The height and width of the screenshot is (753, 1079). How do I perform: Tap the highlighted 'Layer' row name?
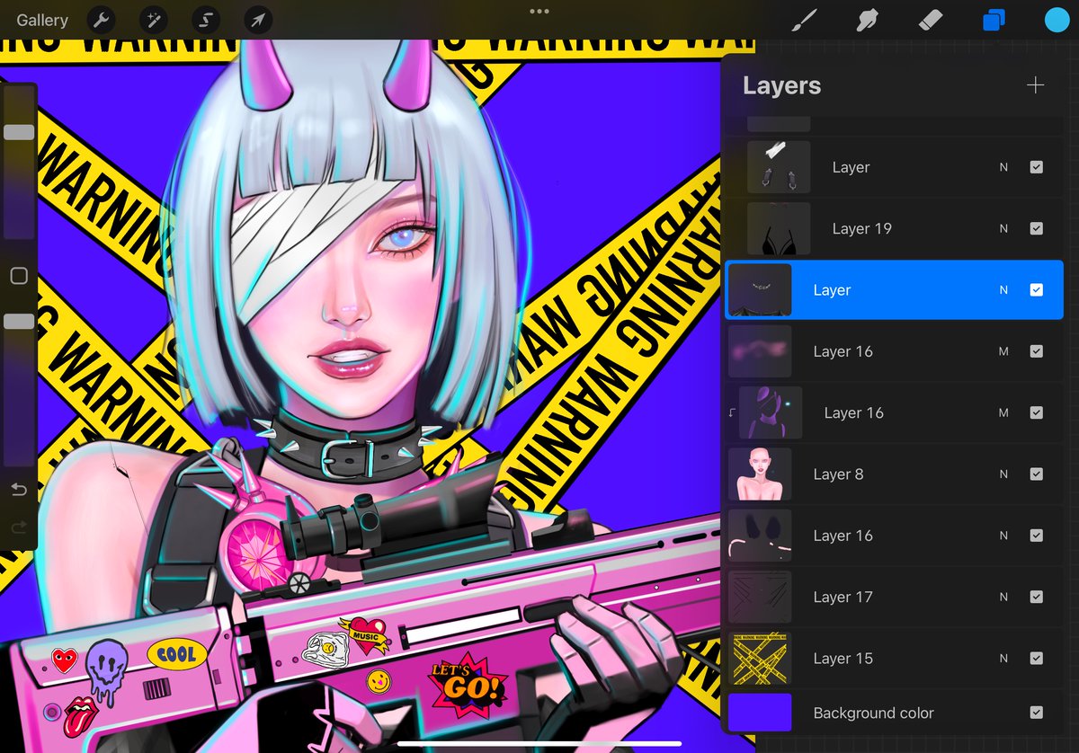(x=832, y=290)
